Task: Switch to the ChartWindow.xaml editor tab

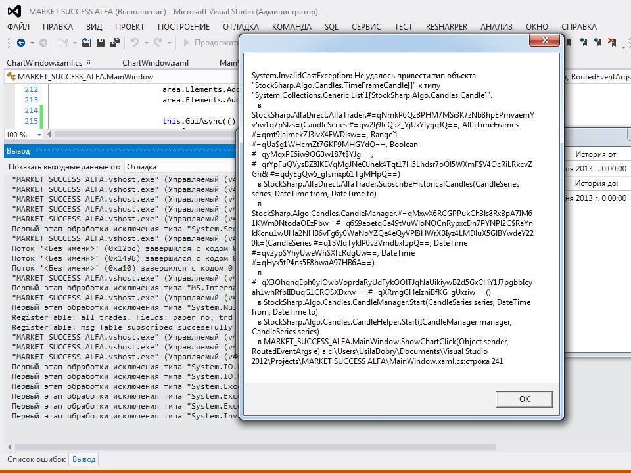Action: click(x=155, y=63)
